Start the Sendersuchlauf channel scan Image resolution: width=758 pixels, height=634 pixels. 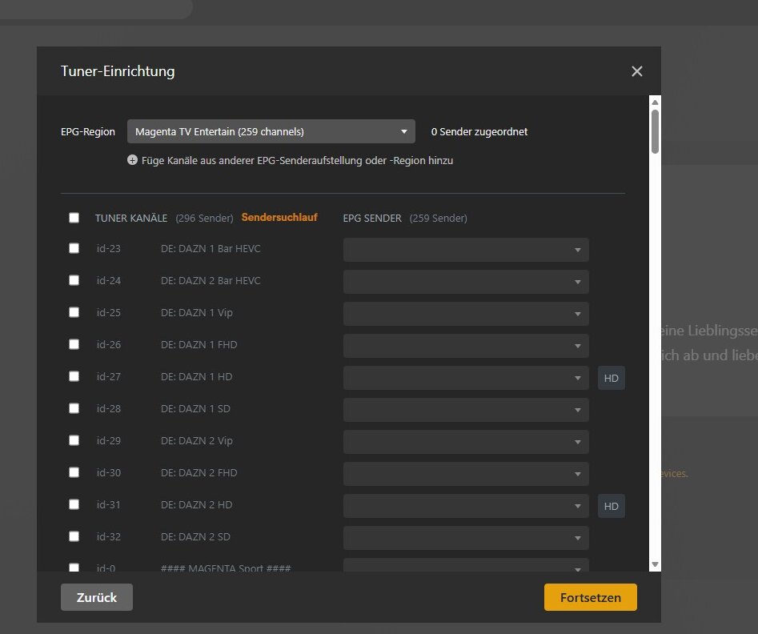(279, 218)
